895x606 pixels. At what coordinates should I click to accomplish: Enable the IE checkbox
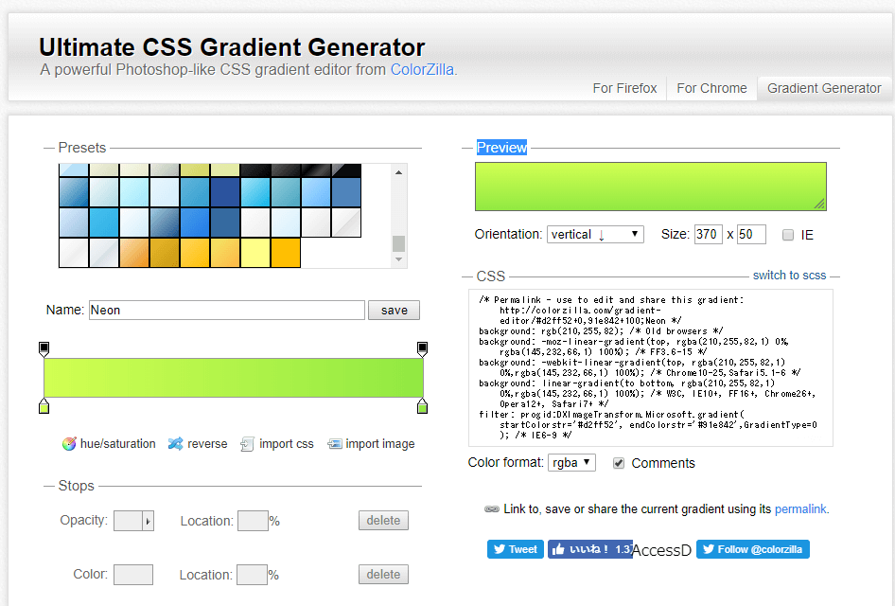click(x=788, y=235)
